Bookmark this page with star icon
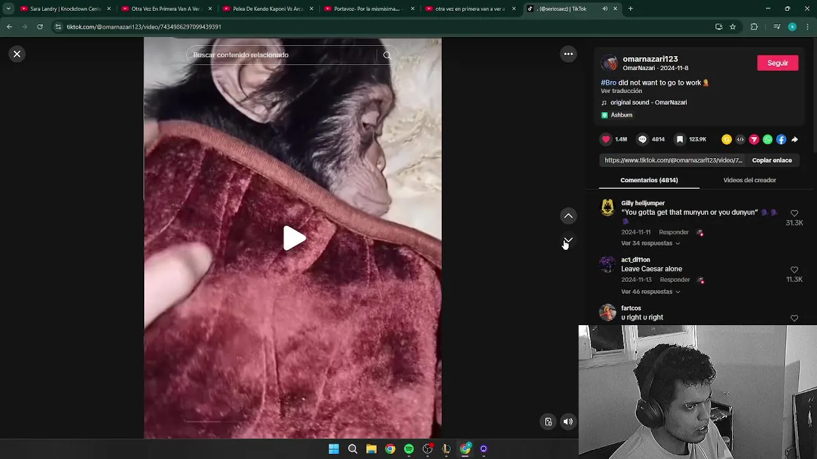The width and height of the screenshot is (817, 459). point(733,27)
